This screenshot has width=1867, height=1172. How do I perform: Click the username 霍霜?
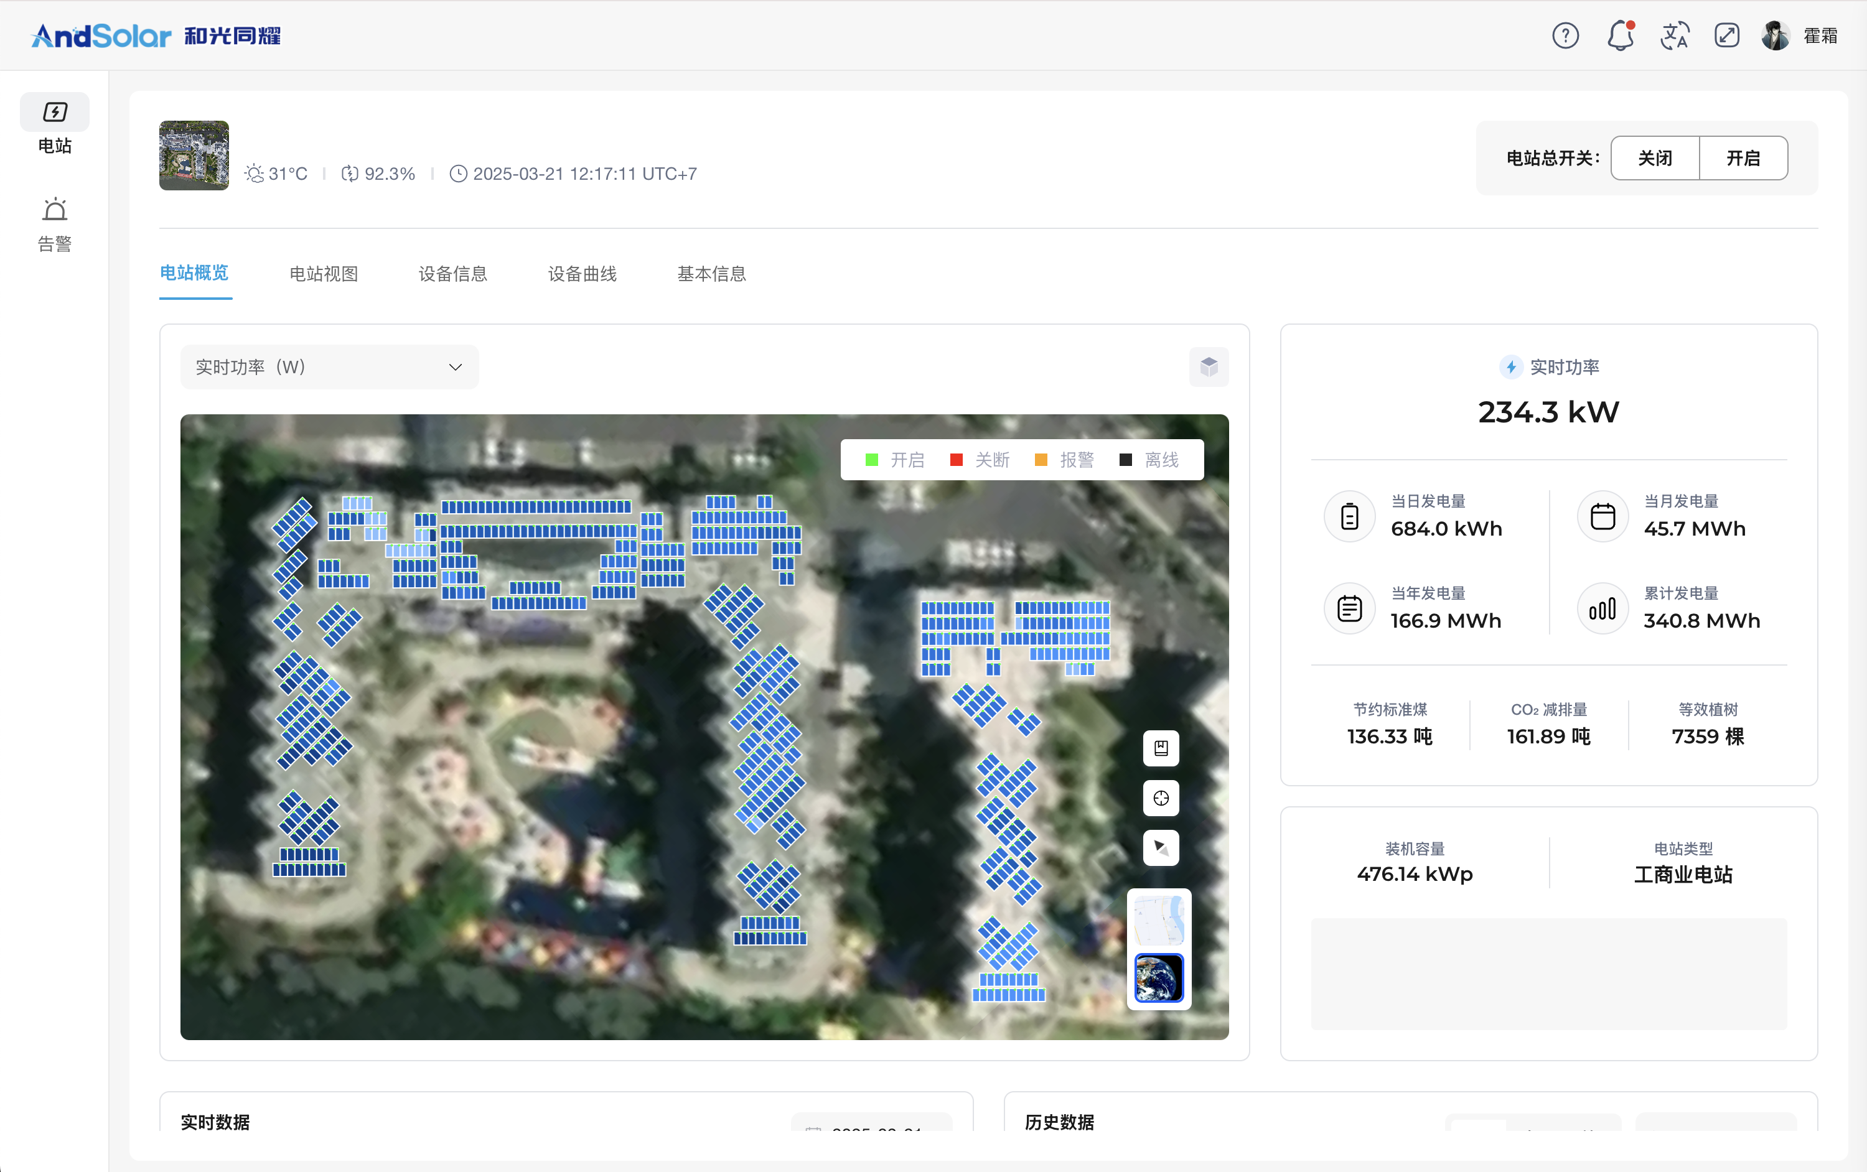click(x=1820, y=35)
